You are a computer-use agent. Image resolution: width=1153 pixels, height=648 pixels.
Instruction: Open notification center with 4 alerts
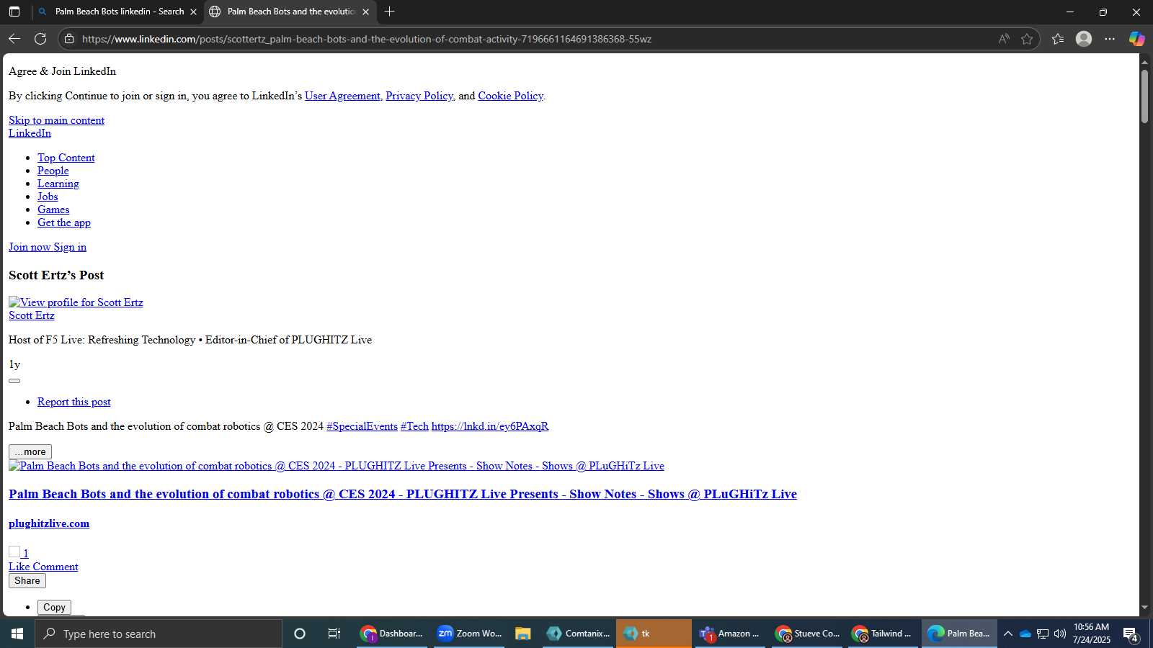pyautogui.click(x=1130, y=634)
